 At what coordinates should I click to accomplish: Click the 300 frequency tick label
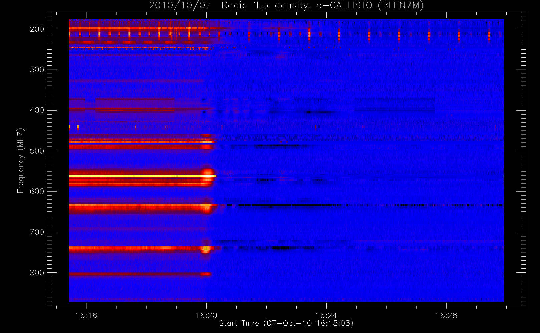point(37,70)
